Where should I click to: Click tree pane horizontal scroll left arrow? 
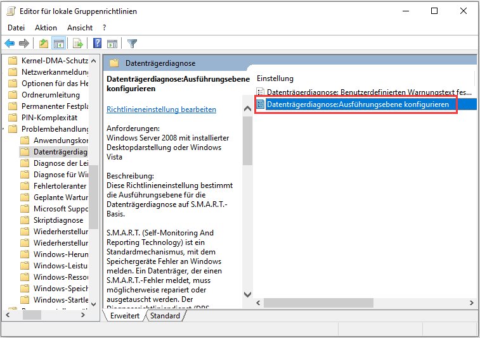[8, 315]
